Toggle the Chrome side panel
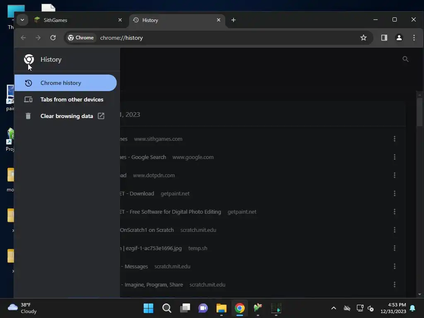This screenshot has height=318, width=424. click(x=384, y=38)
